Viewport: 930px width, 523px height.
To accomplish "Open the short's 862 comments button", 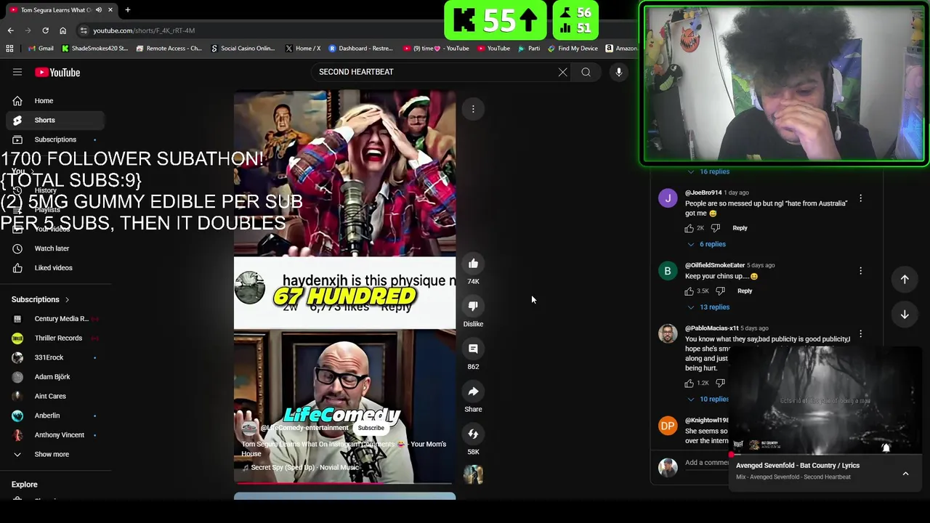I will tap(473, 349).
